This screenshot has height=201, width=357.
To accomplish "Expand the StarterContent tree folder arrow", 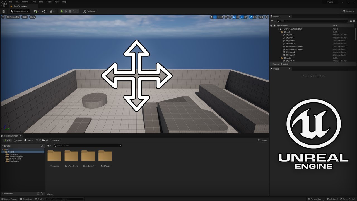I will click(x=5, y=159).
